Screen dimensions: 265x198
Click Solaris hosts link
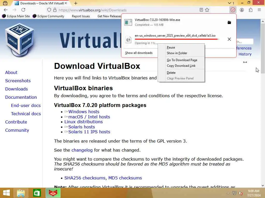pos(82,127)
